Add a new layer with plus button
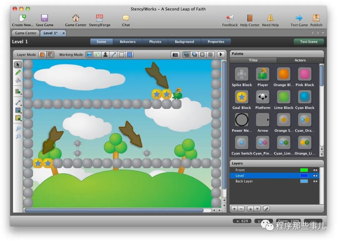 234,209
